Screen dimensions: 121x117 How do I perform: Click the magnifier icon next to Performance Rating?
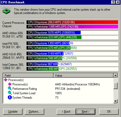[10, 89]
